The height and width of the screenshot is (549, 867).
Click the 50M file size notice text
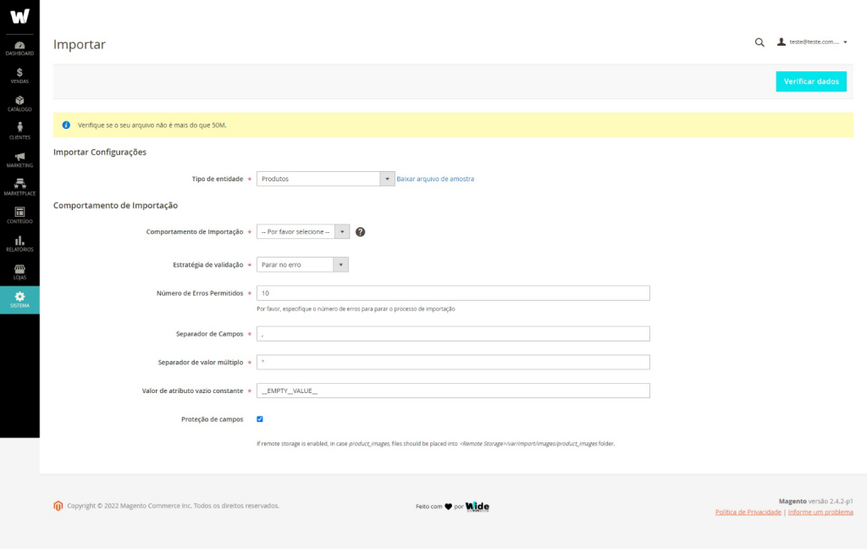tap(152, 125)
